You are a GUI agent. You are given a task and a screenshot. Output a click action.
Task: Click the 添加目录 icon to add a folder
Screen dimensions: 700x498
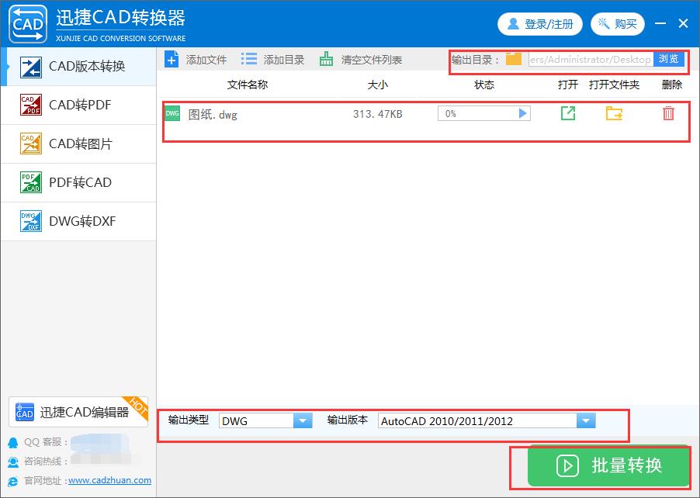pyautogui.click(x=250, y=58)
